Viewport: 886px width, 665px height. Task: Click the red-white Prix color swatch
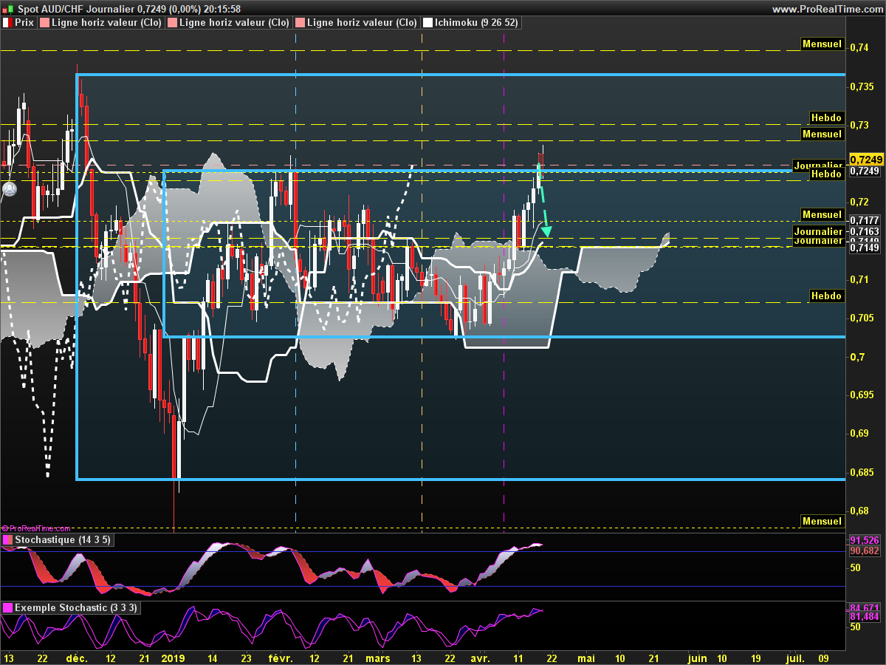click(x=7, y=23)
